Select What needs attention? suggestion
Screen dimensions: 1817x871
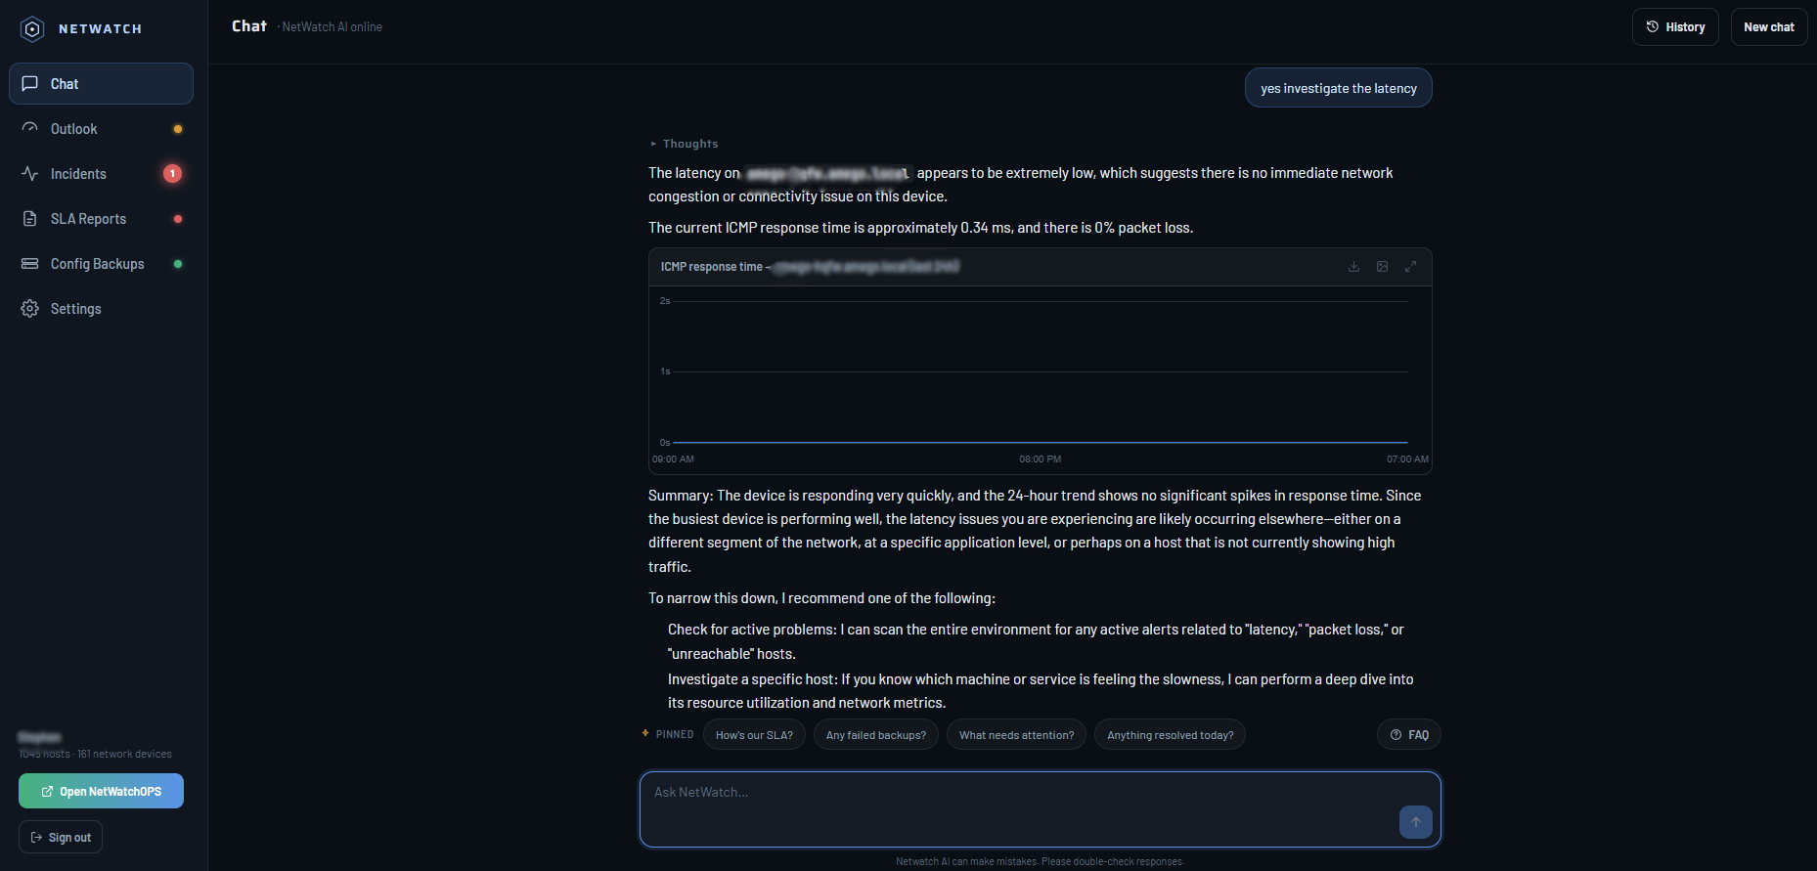click(x=1016, y=735)
